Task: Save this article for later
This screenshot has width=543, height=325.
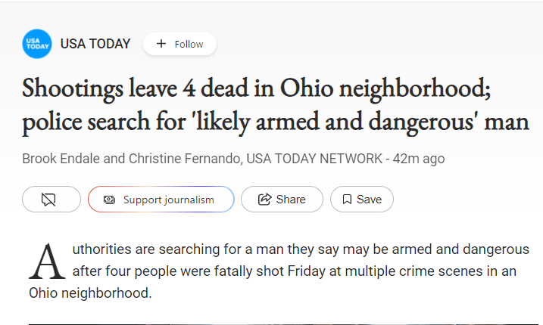Action: (361, 200)
